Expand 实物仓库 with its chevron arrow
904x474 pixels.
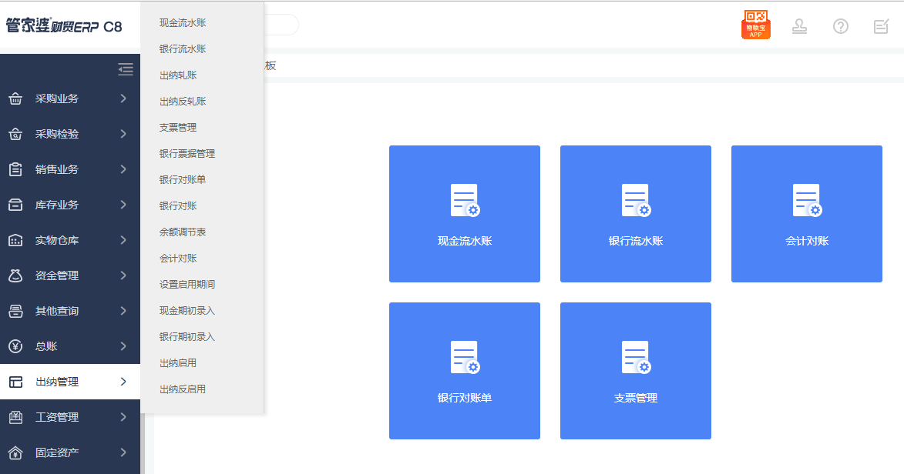[x=123, y=240]
